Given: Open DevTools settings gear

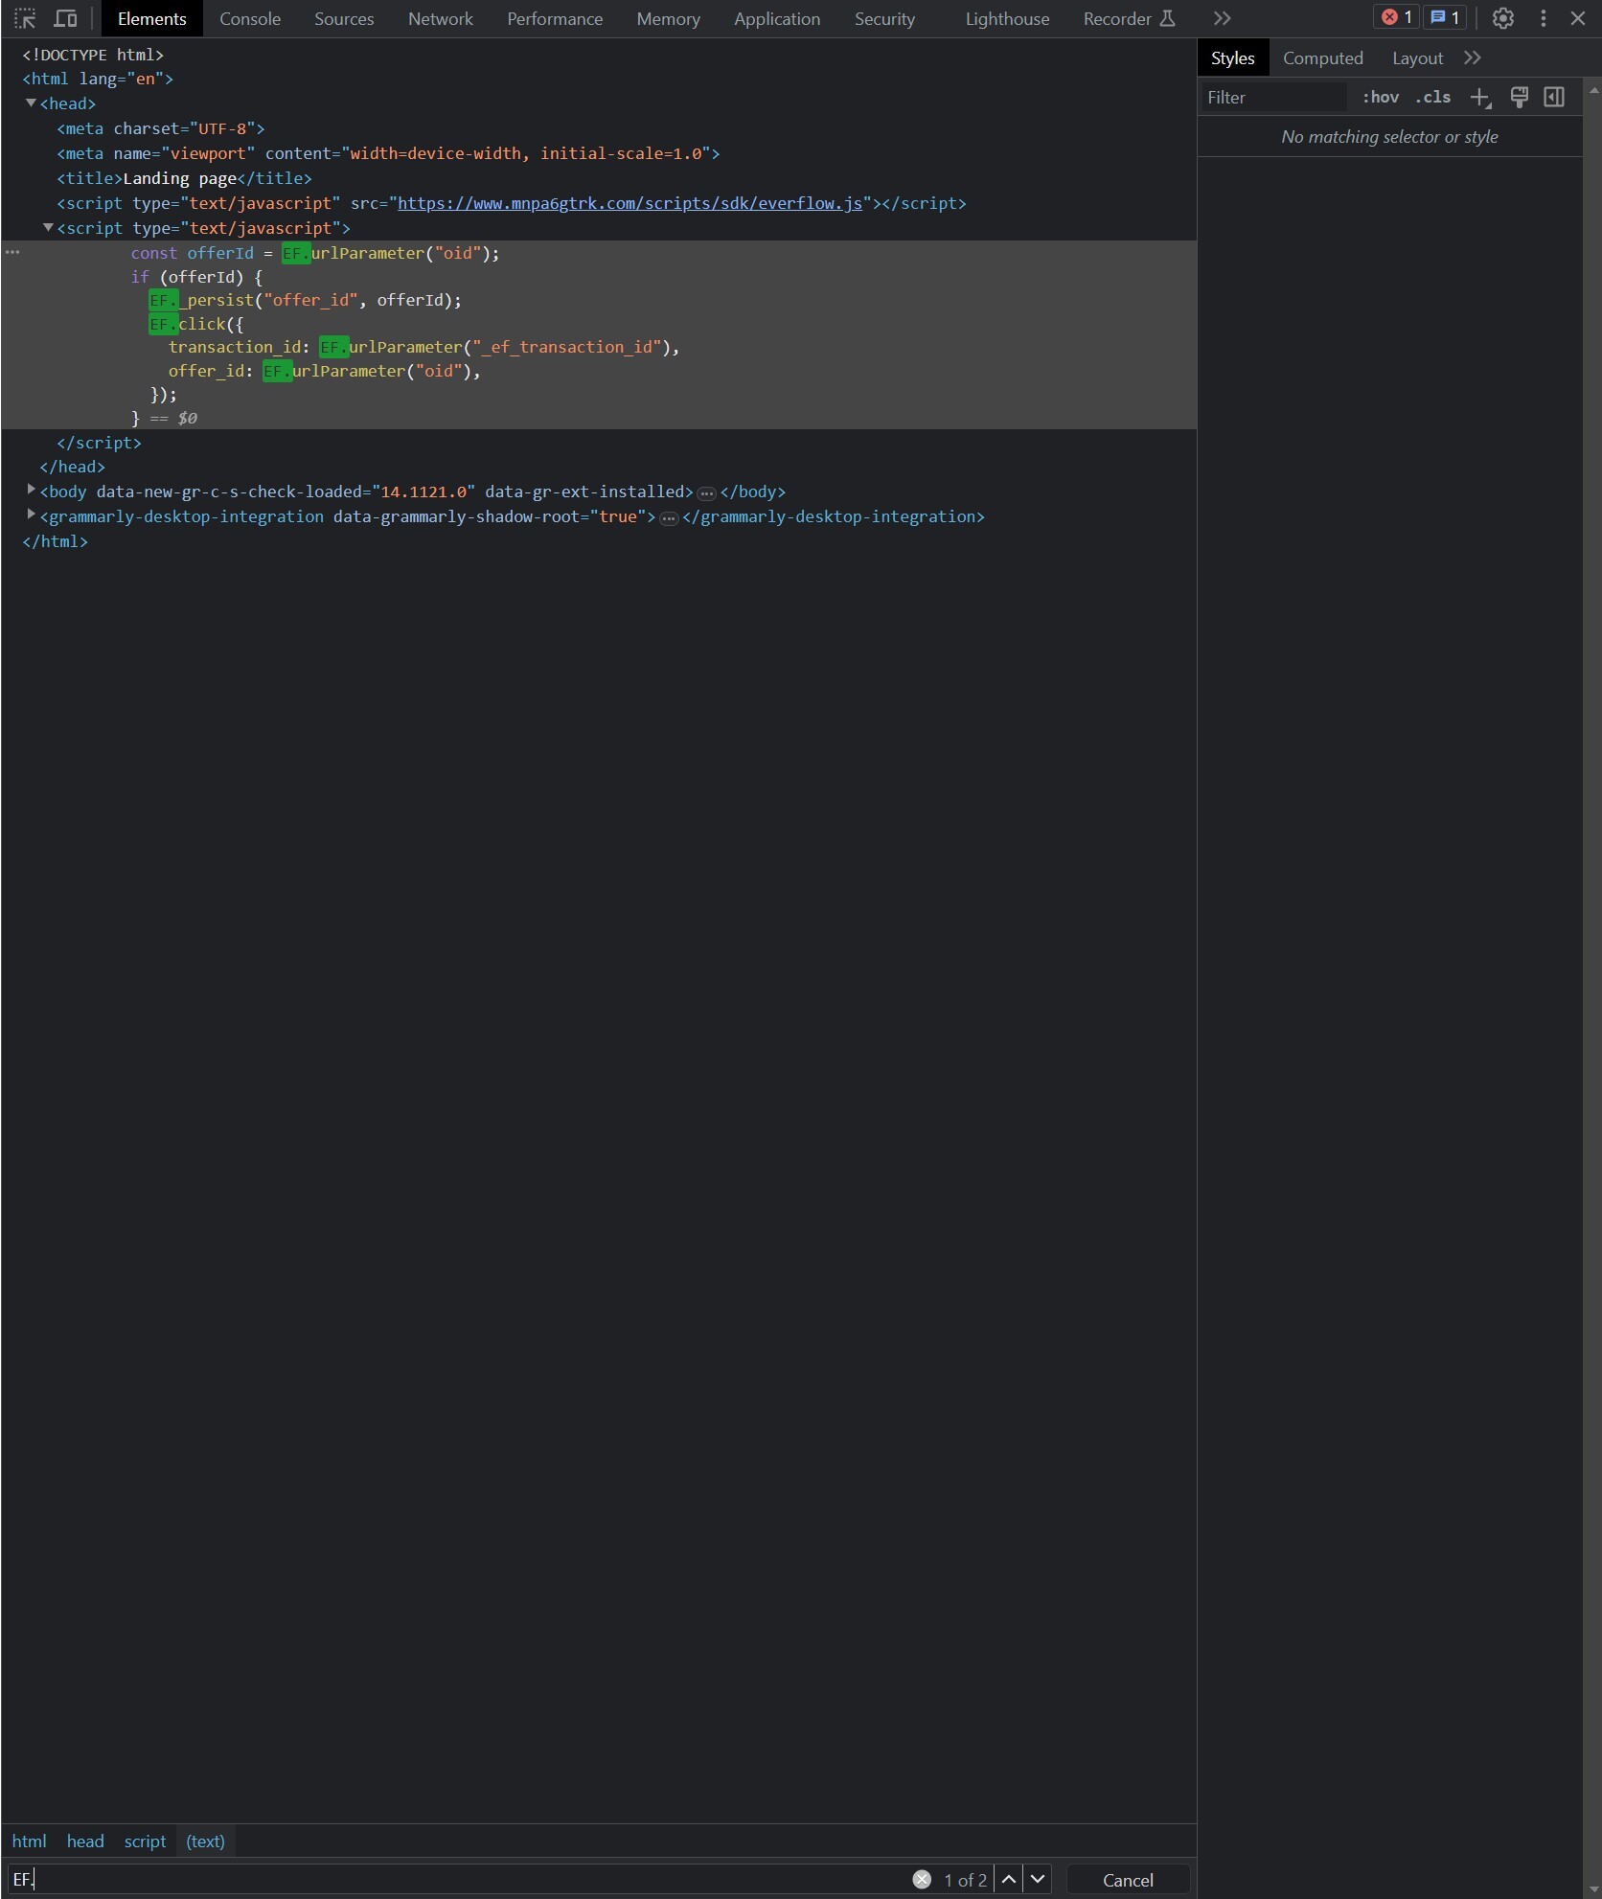Looking at the screenshot, I should tap(1502, 18).
